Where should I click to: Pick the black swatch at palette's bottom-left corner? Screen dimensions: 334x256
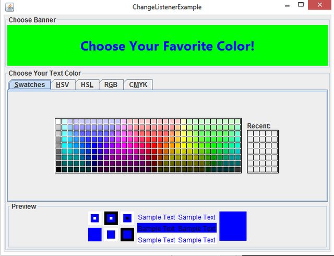(x=58, y=169)
